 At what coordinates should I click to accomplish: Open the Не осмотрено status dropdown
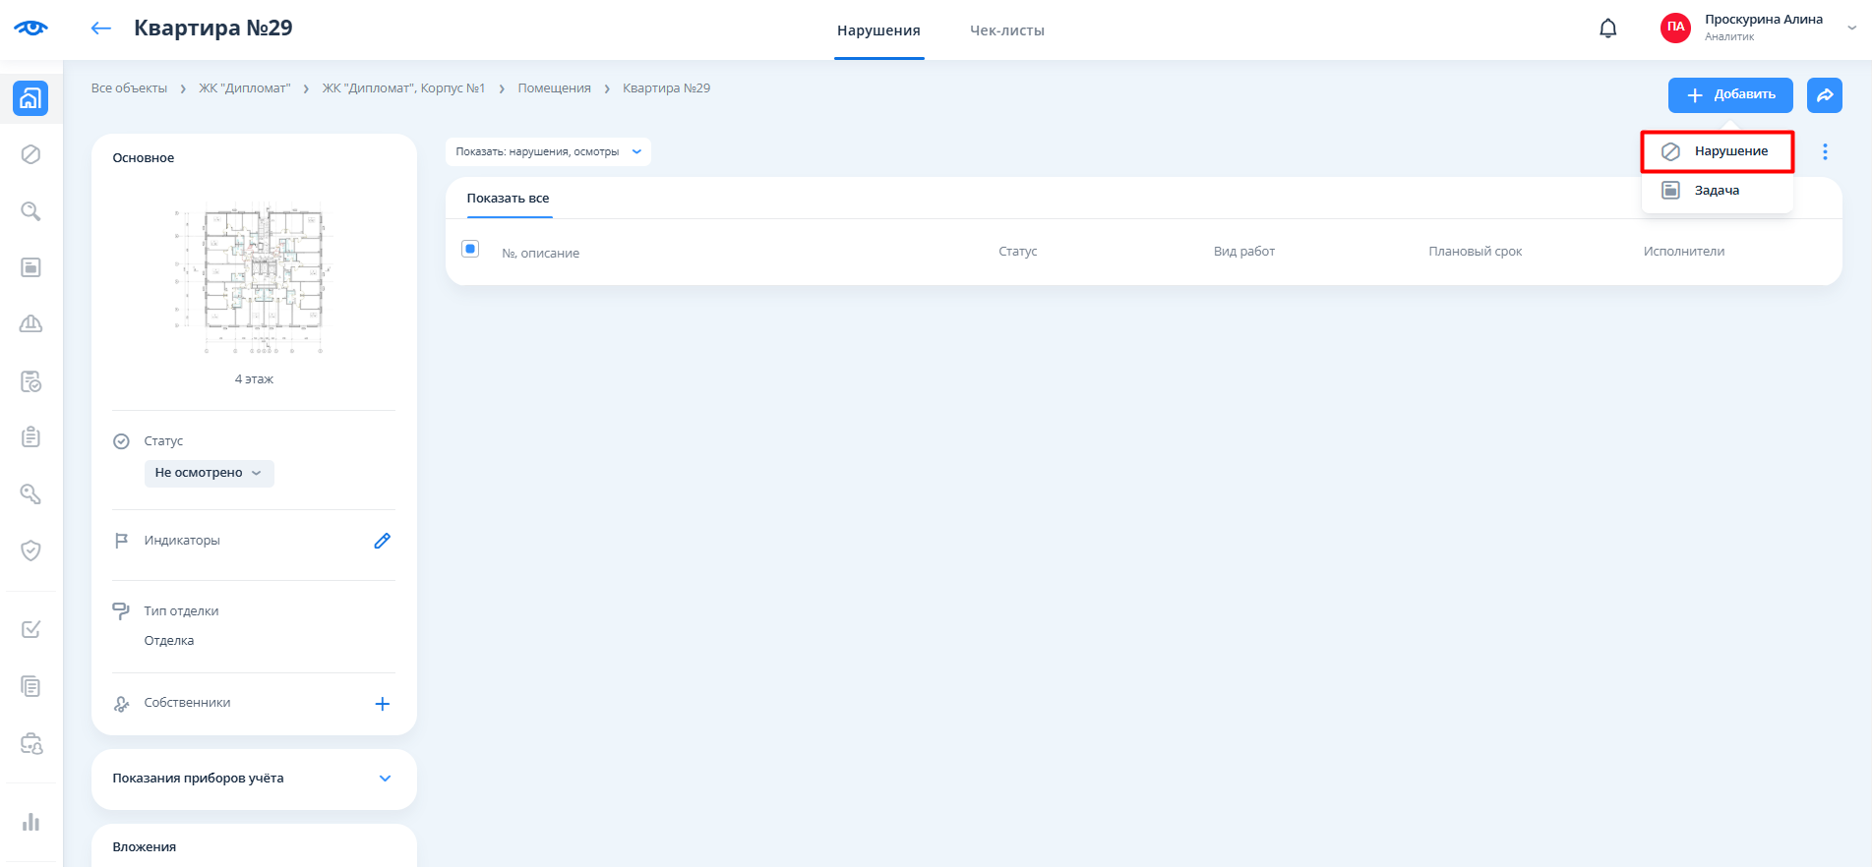coord(209,473)
